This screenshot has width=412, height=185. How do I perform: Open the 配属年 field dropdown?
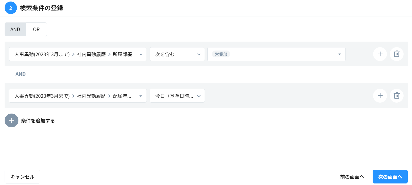pyautogui.click(x=77, y=96)
